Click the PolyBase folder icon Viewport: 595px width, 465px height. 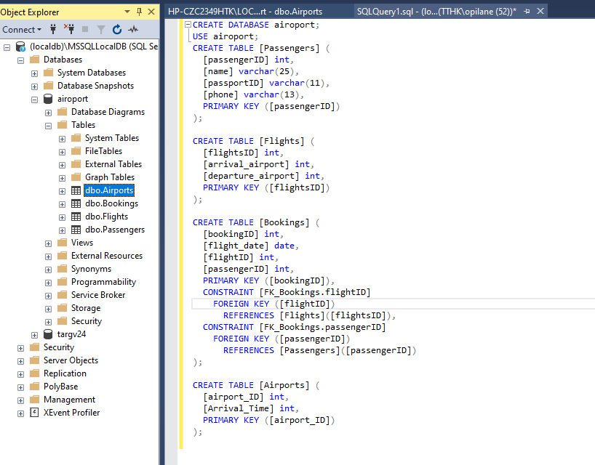[x=34, y=387]
